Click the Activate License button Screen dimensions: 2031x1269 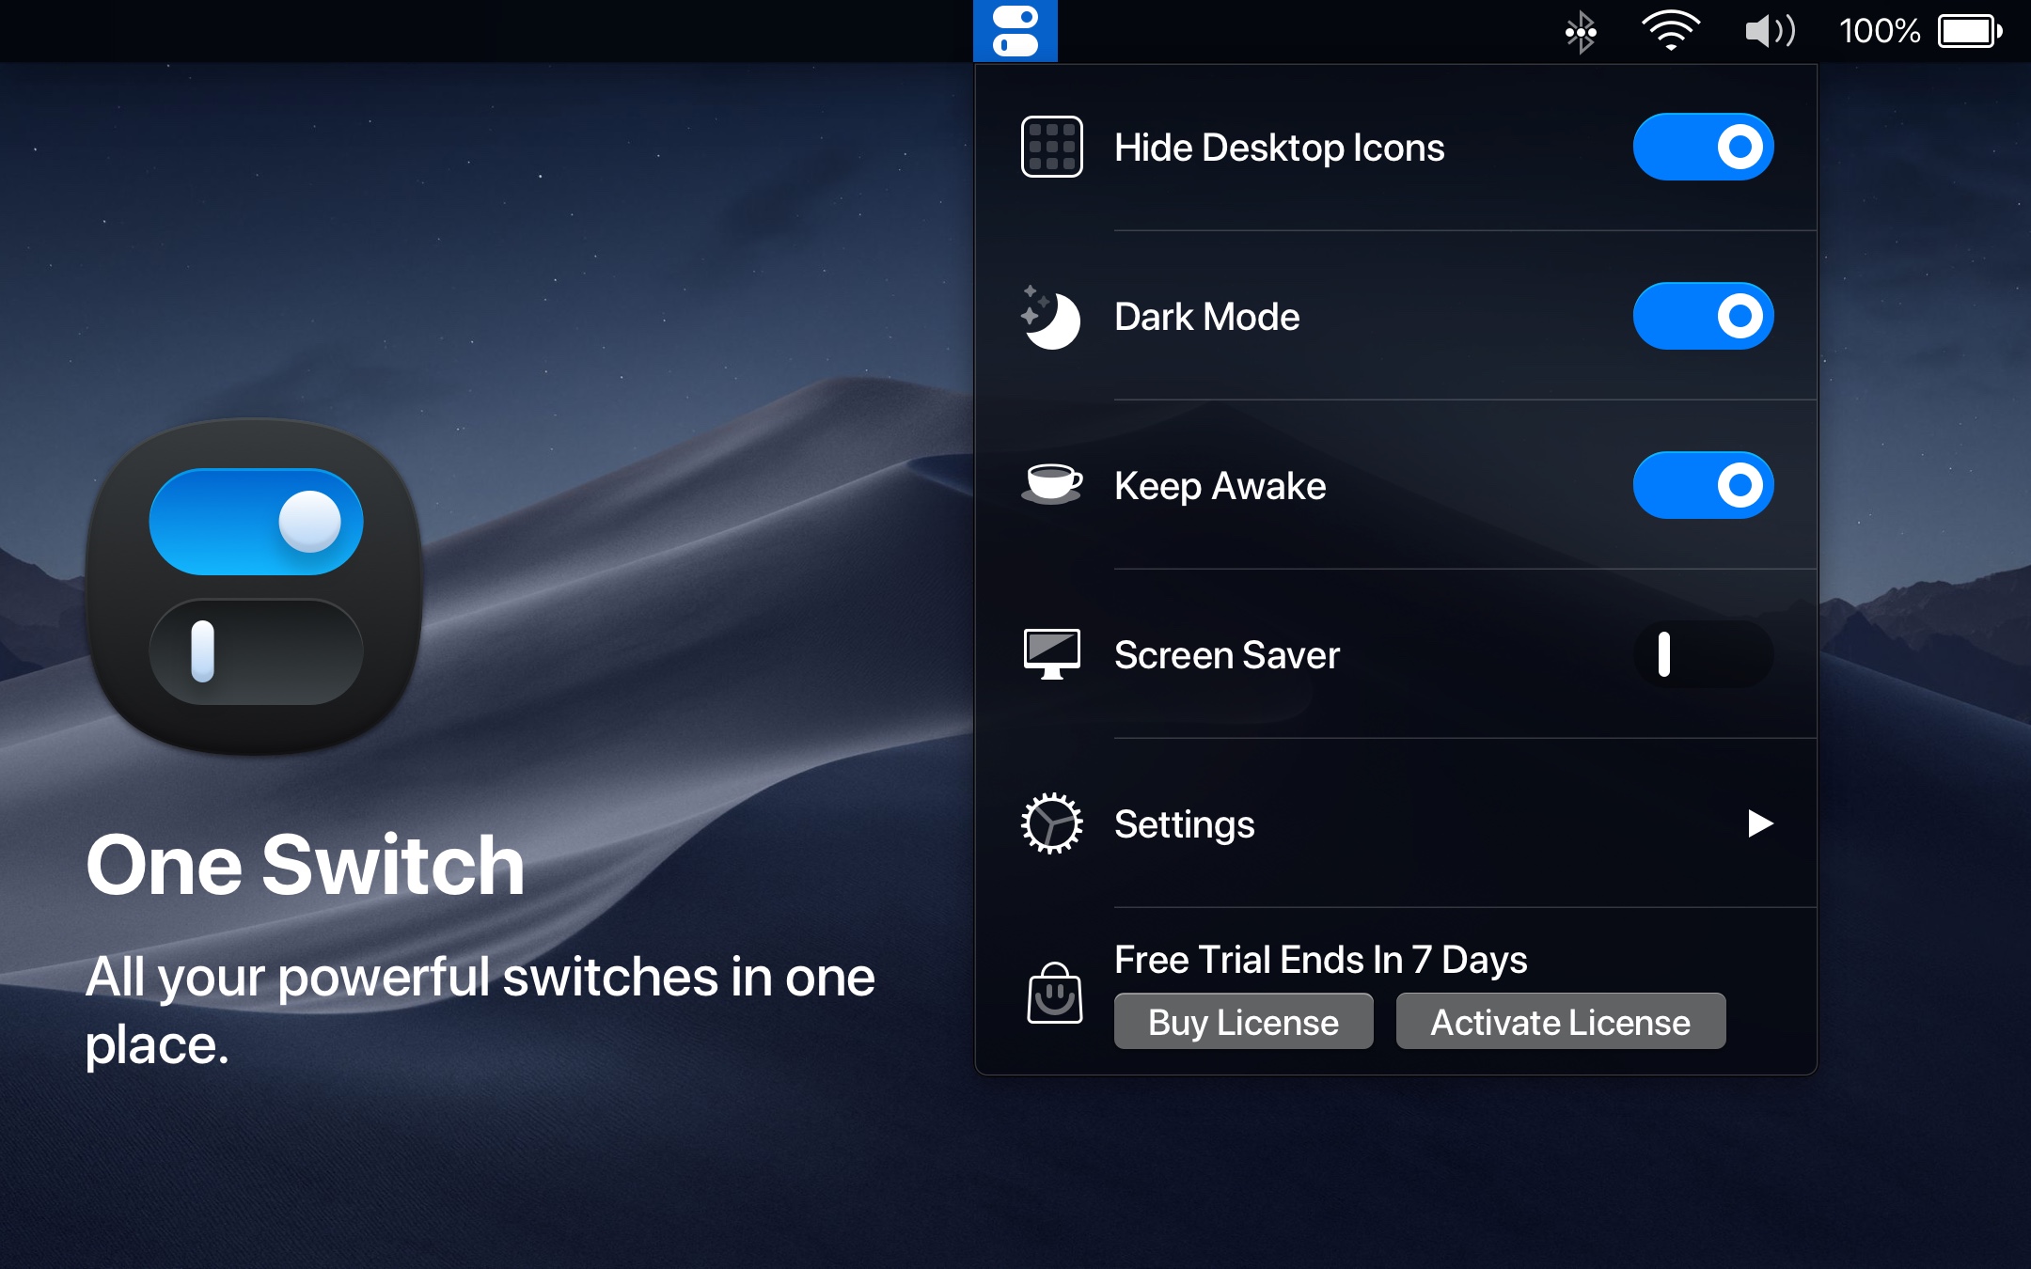(x=1560, y=1021)
